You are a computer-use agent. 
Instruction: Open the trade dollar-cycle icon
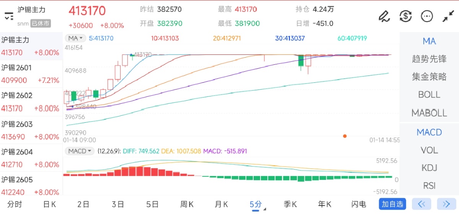(x=405, y=16)
